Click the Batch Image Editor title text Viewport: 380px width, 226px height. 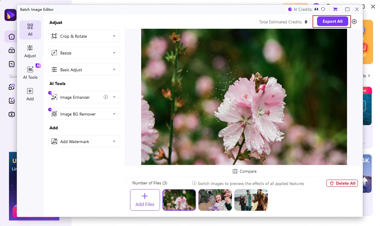37,10
